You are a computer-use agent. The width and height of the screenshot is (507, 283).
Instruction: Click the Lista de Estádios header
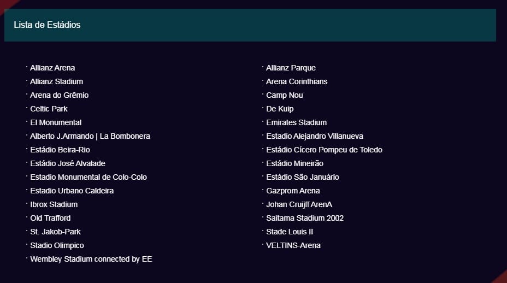[47, 25]
